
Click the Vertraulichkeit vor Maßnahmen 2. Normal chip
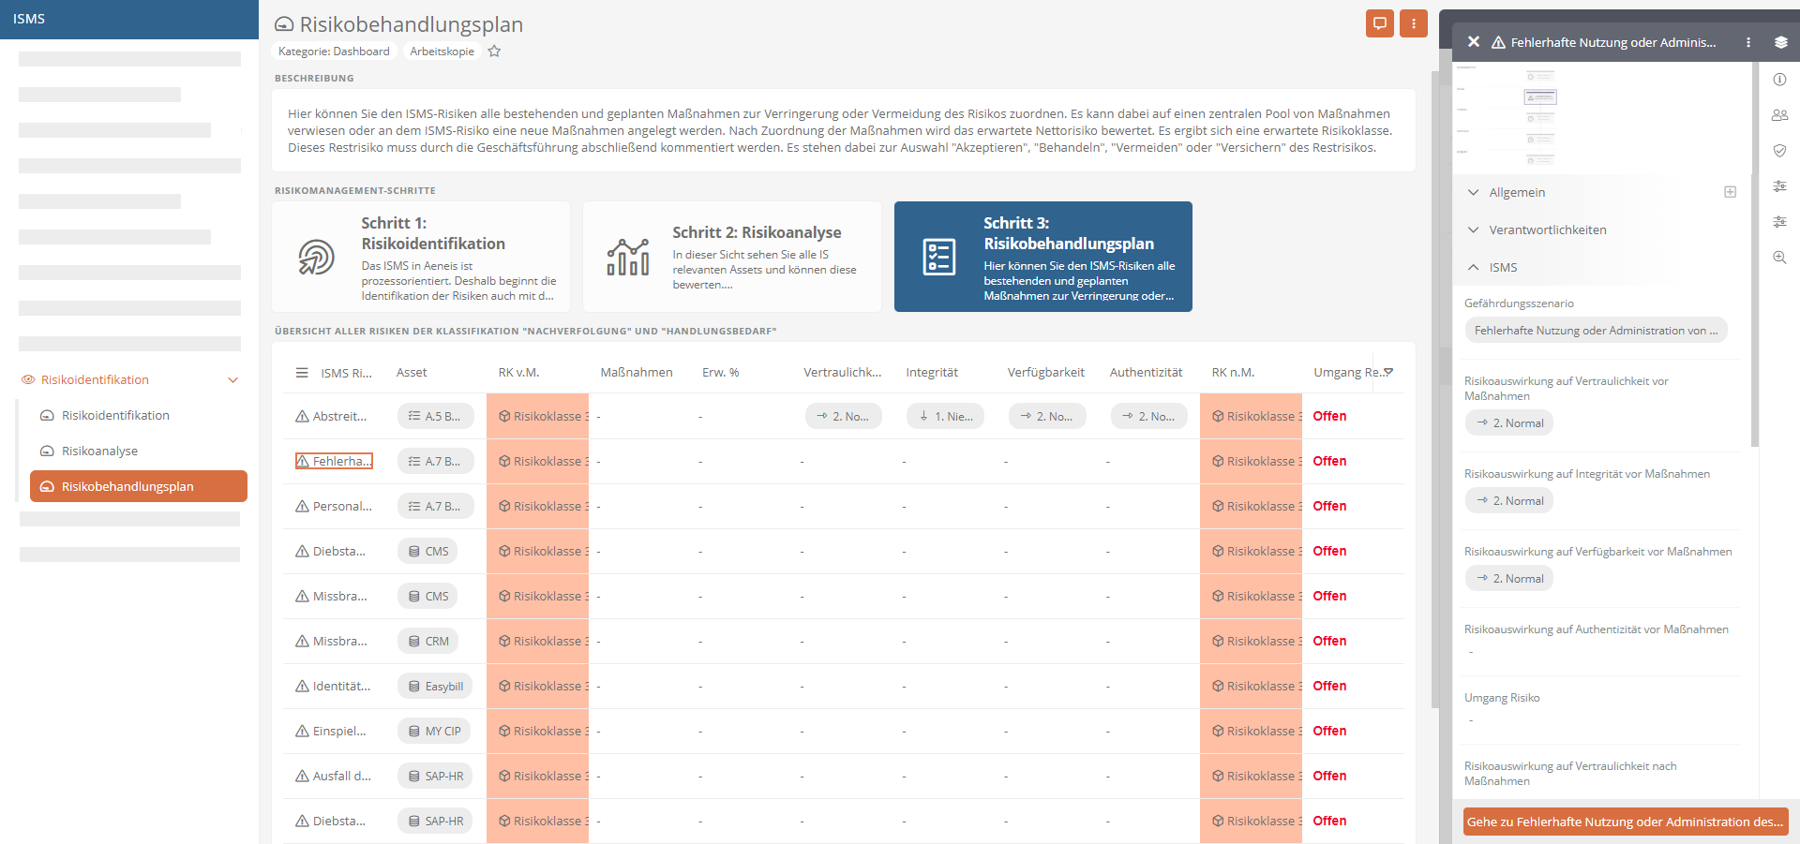[x=1509, y=423]
